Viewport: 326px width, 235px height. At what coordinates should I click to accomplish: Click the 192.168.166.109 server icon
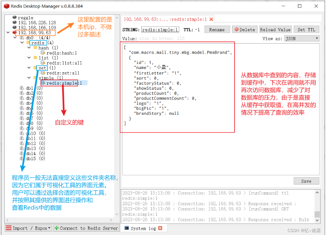coord(14,27)
